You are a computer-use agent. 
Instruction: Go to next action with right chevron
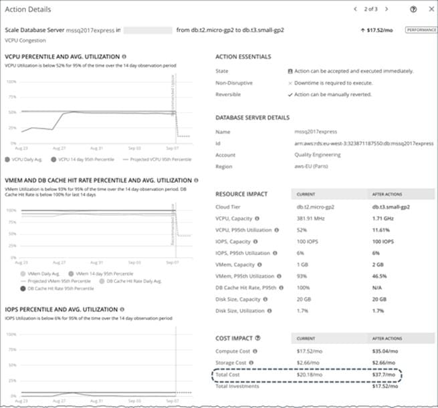pos(387,9)
